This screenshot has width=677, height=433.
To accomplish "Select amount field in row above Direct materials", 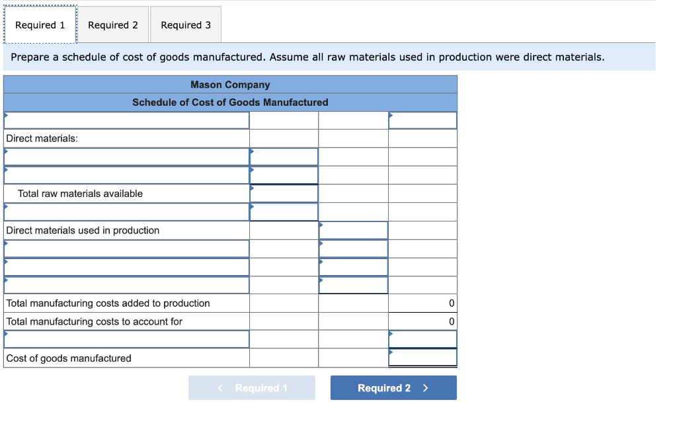I will (422, 120).
